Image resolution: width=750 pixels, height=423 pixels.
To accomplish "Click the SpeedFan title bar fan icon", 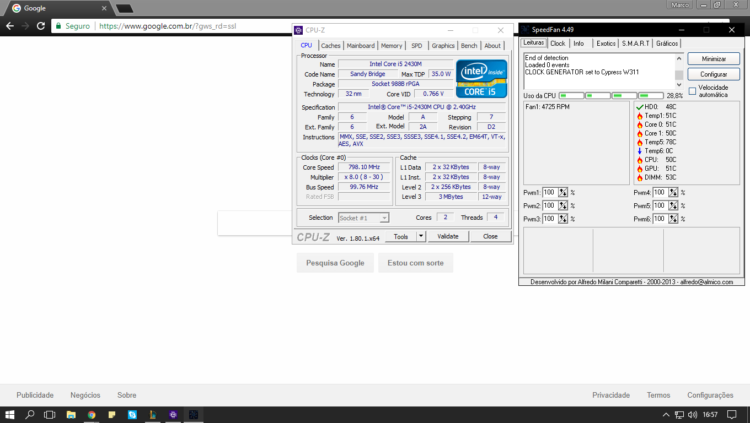I will click(526, 29).
